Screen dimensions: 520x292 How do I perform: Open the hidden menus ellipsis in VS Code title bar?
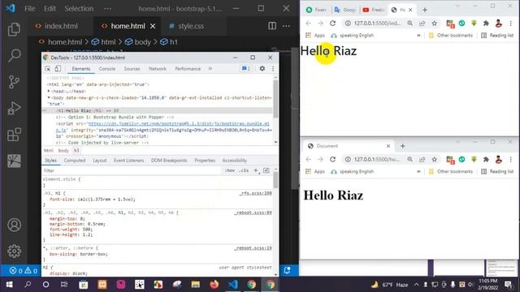tap(108, 9)
